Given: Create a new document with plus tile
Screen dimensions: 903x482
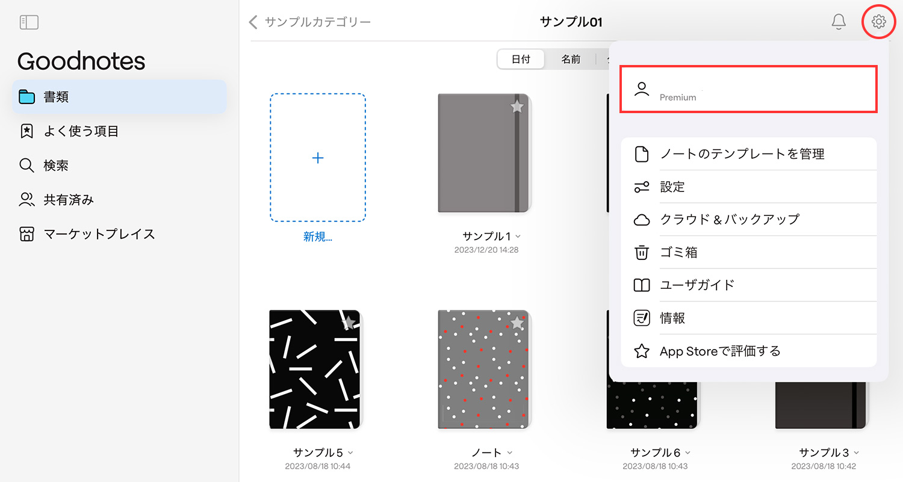Looking at the screenshot, I should pyautogui.click(x=318, y=158).
